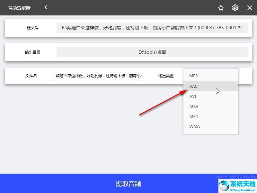Favorite the tool with the star icon
Screen dimensions: 257x193
point(221,8)
